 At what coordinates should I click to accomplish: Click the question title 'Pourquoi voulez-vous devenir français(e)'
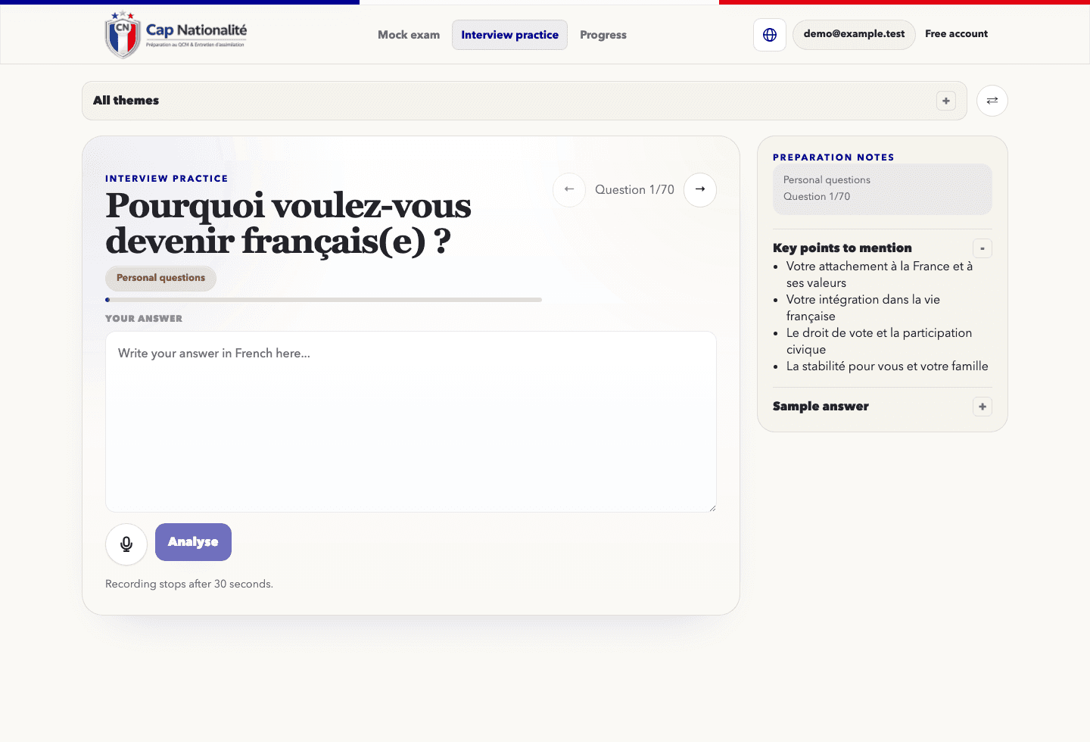(288, 223)
